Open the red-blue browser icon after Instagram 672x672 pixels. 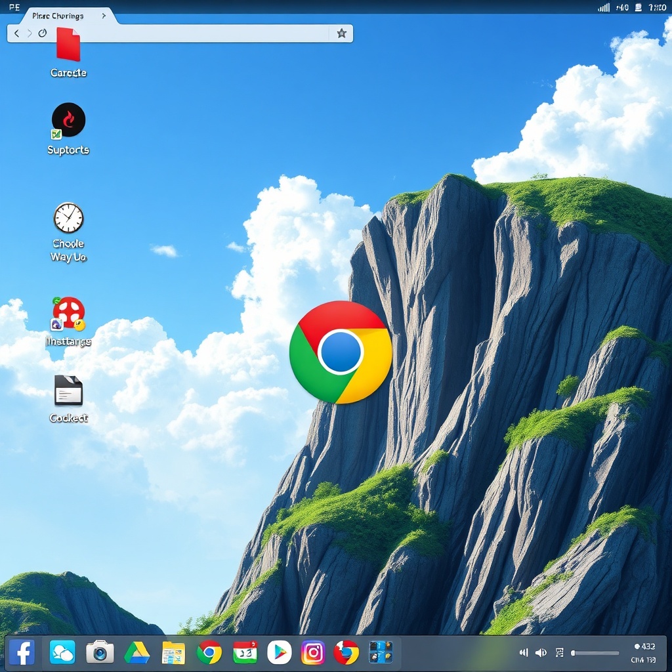tap(346, 652)
